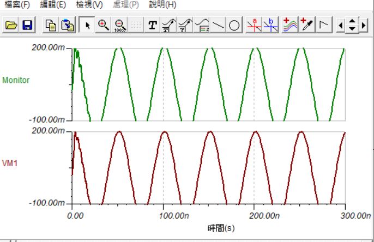Add more curves with the plus-waves icon
Viewport: 374px width, 242px height.
[x=290, y=25]
